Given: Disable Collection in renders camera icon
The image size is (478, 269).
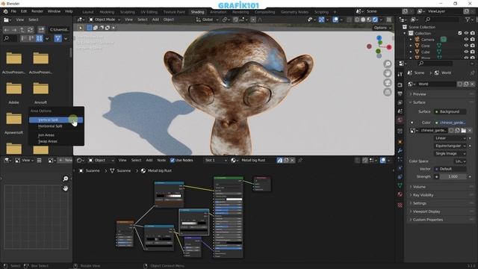Looking at the screenshot, I should click(x=473, y=33).
